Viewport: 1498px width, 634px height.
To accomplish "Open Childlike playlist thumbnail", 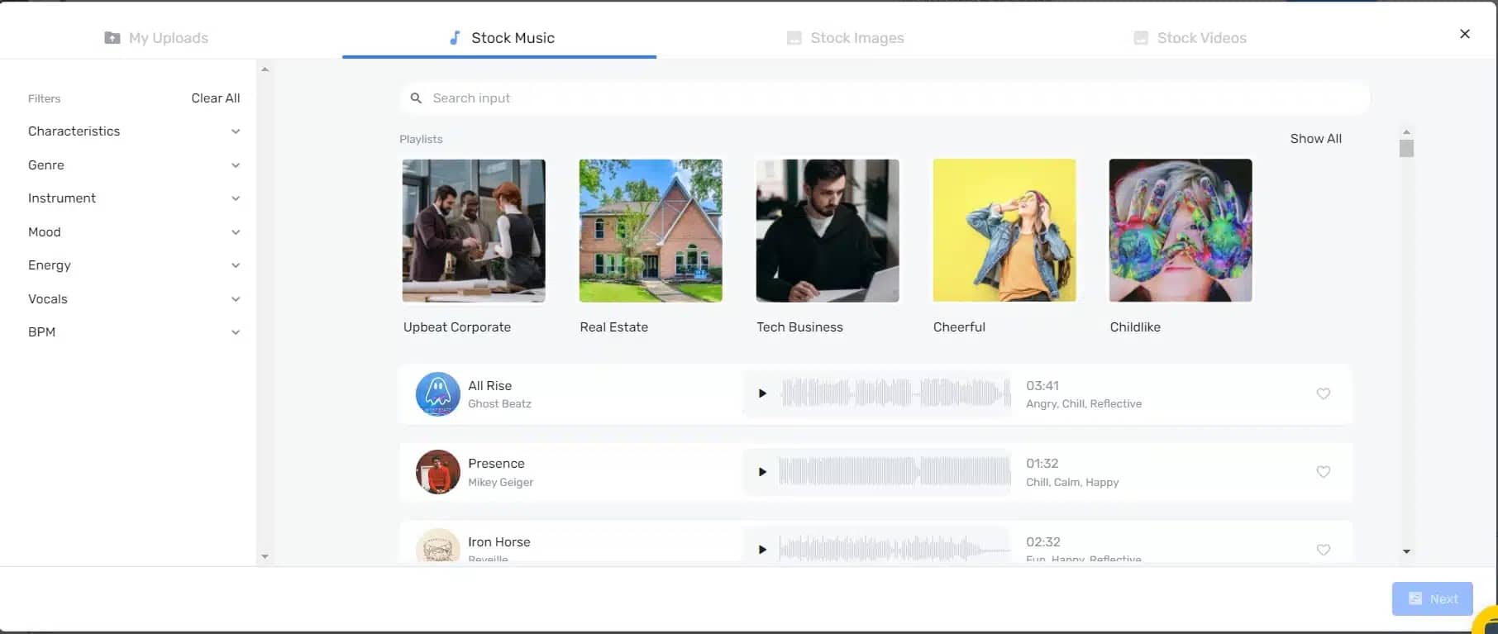I will 1181,231.
